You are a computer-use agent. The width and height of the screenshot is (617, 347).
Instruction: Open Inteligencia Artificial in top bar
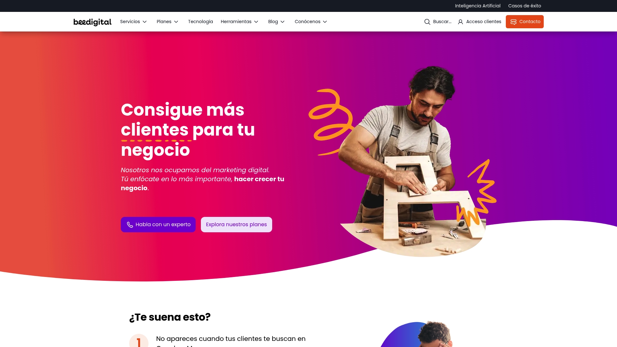click(478, 6)
